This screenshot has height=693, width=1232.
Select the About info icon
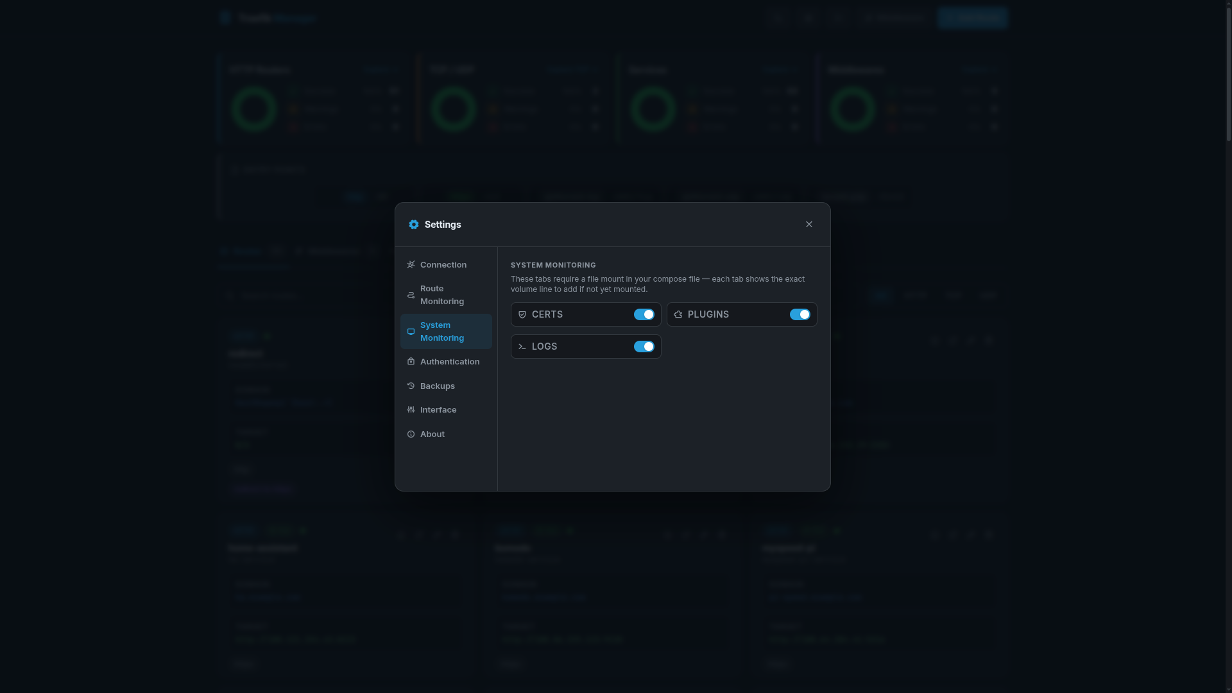click(411, 434)
